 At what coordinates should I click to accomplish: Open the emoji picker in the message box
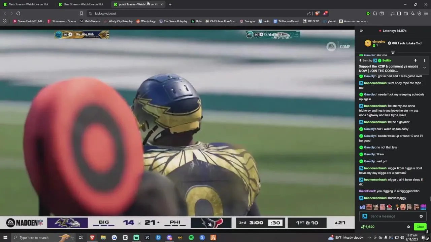(x=421, y=216)
